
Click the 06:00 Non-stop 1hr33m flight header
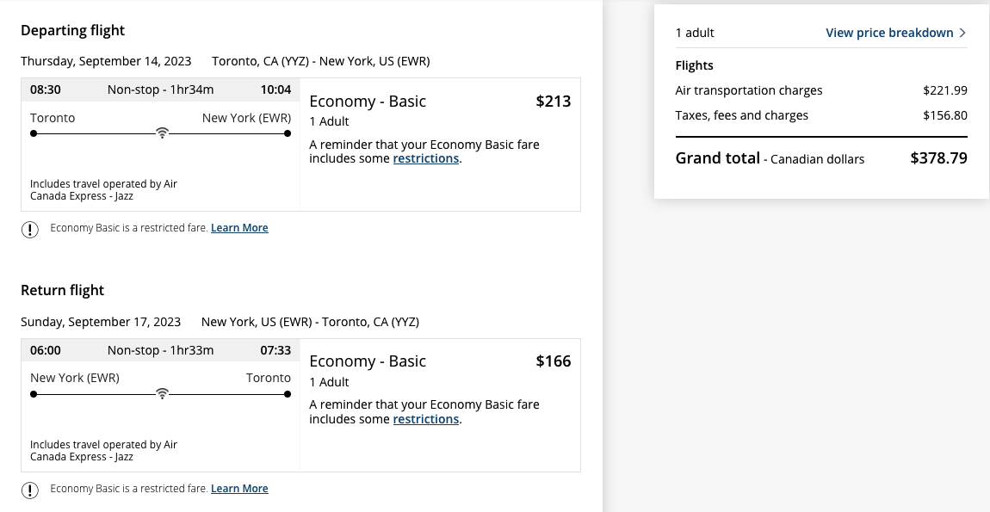(160, 350)
